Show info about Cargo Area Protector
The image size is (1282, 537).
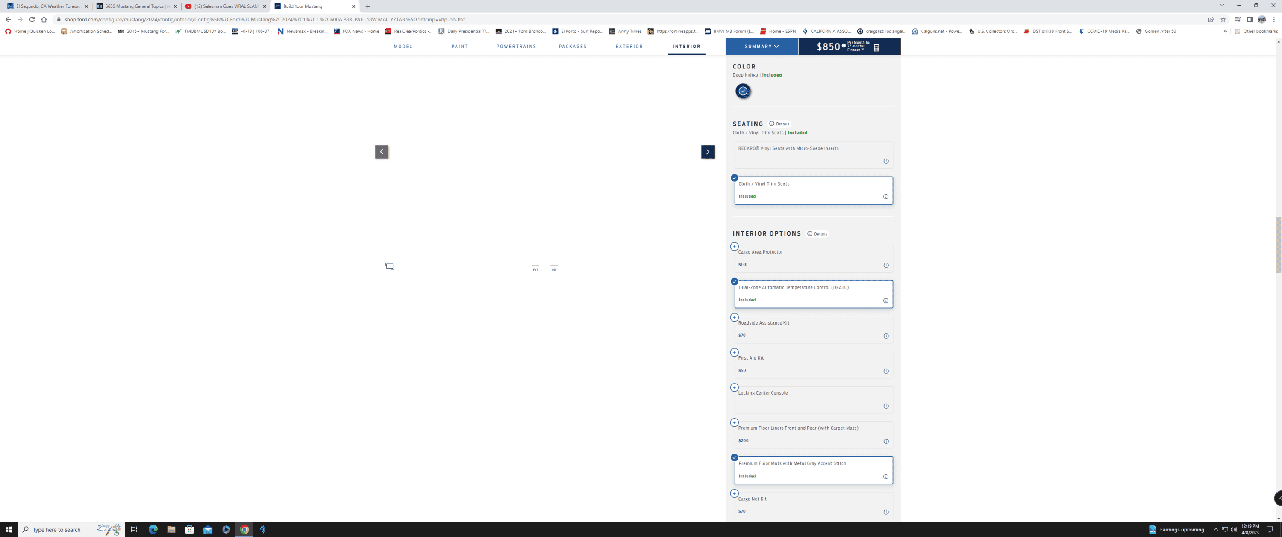[886, 265]
